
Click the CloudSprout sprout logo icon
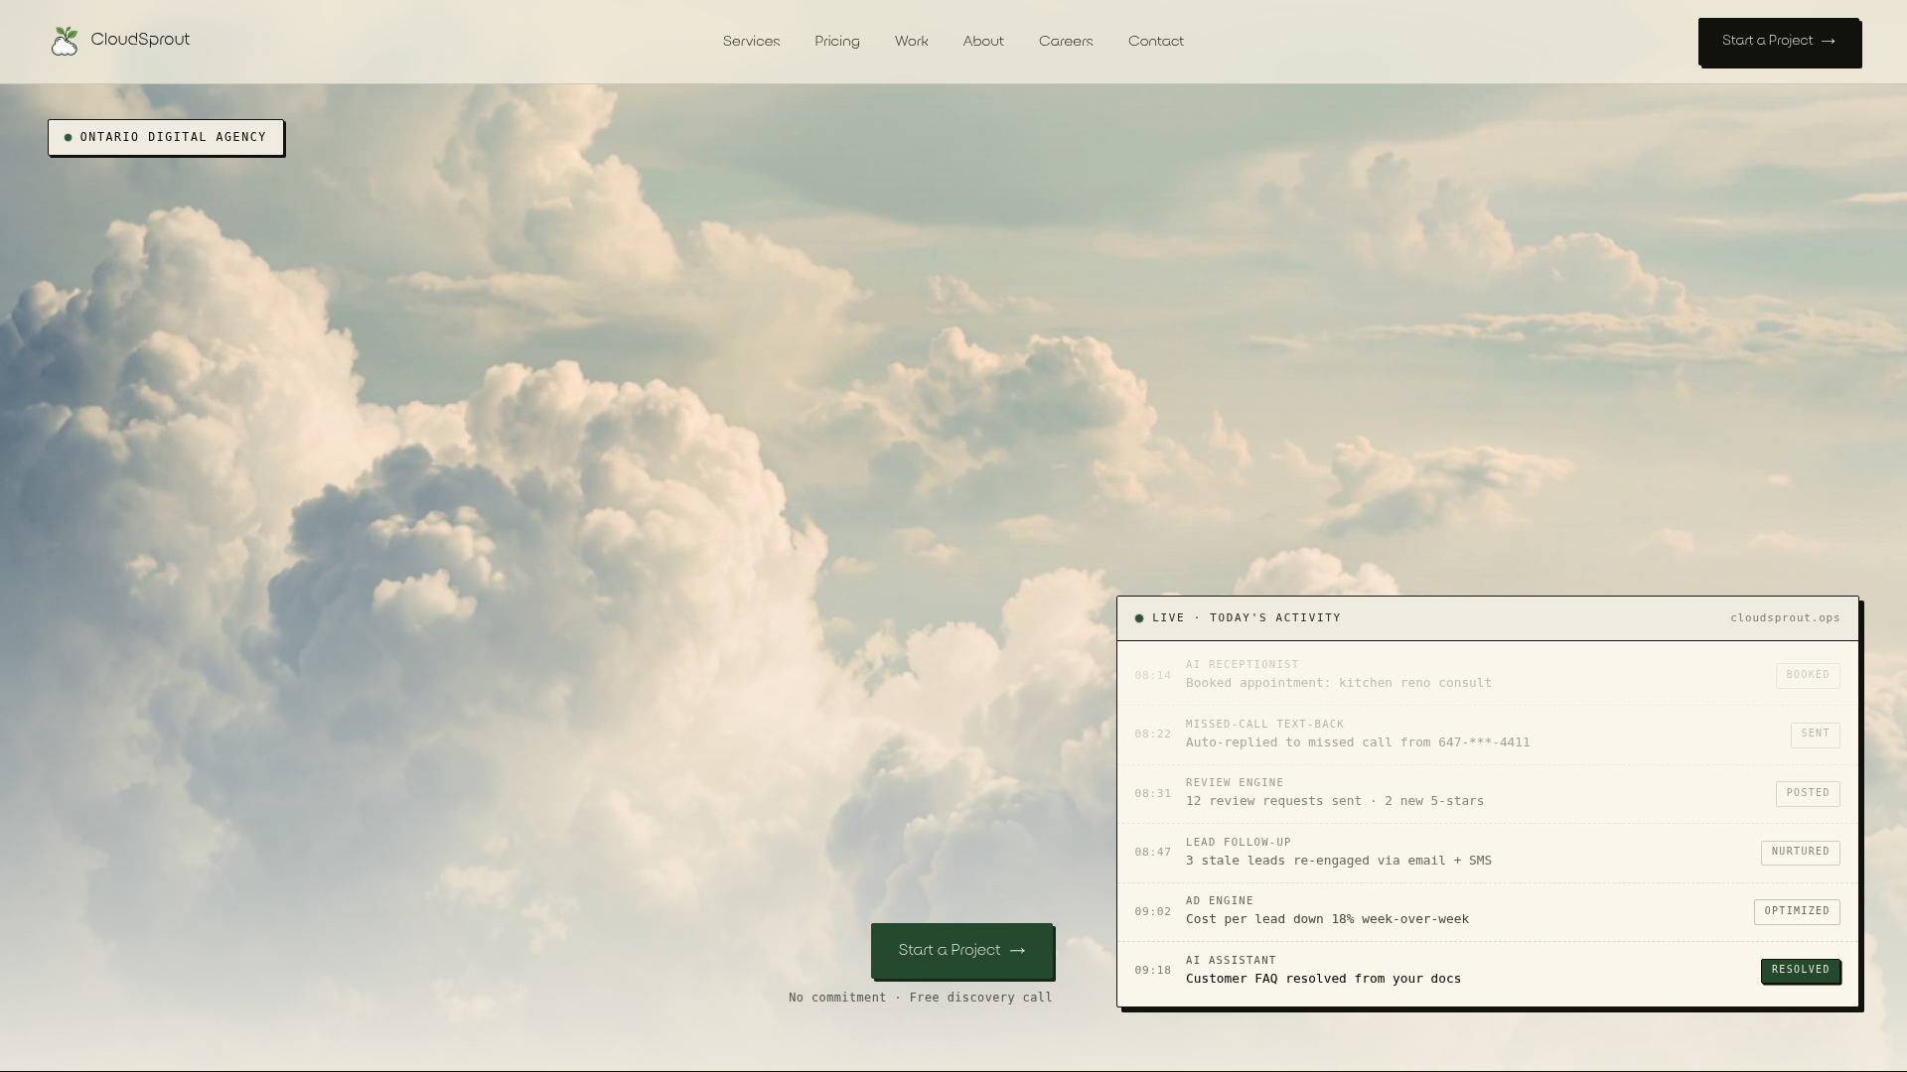tap(65, 41)
